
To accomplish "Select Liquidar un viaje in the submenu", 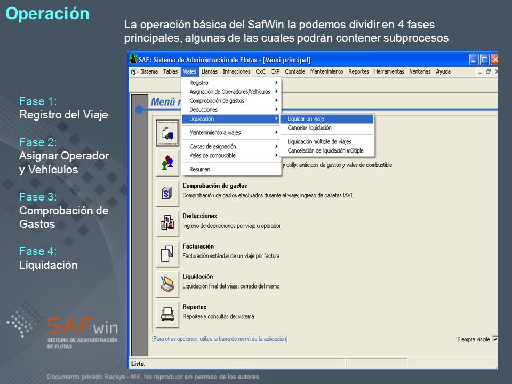I will 326,119.
